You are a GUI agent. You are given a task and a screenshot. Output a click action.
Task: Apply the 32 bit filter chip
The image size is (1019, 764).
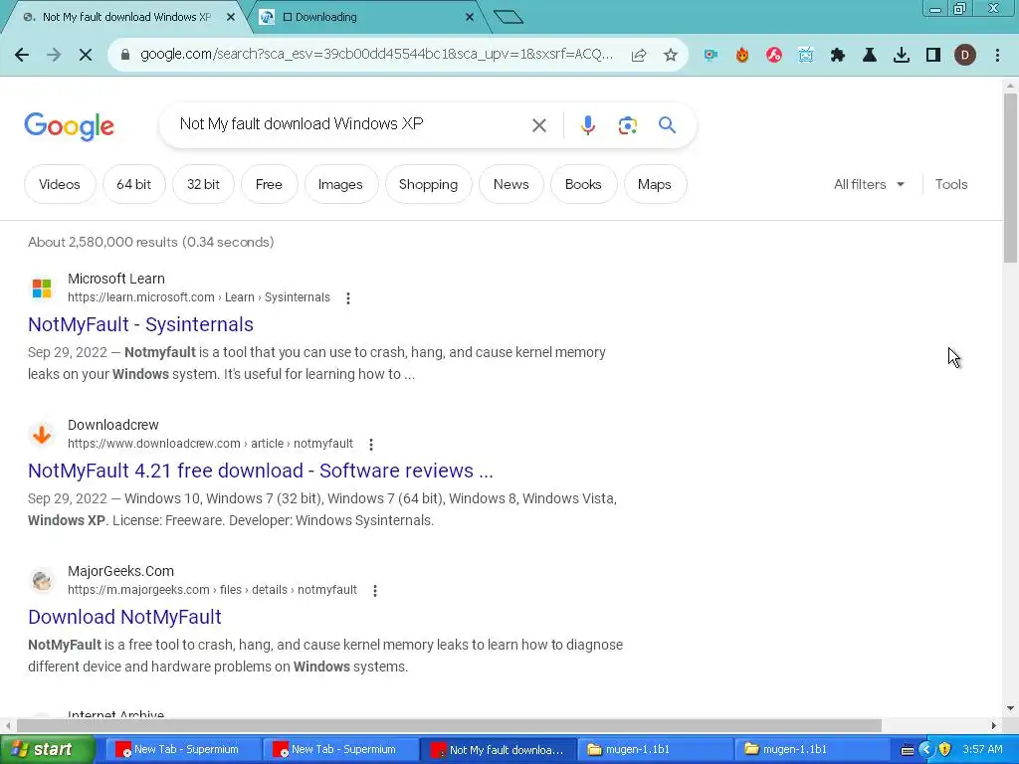203,184
